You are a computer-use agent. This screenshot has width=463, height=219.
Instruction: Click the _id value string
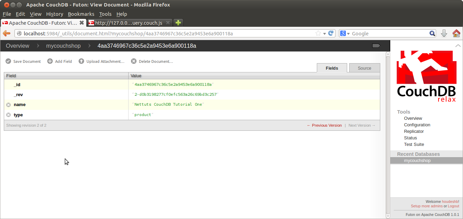click(x=173, y=84)
